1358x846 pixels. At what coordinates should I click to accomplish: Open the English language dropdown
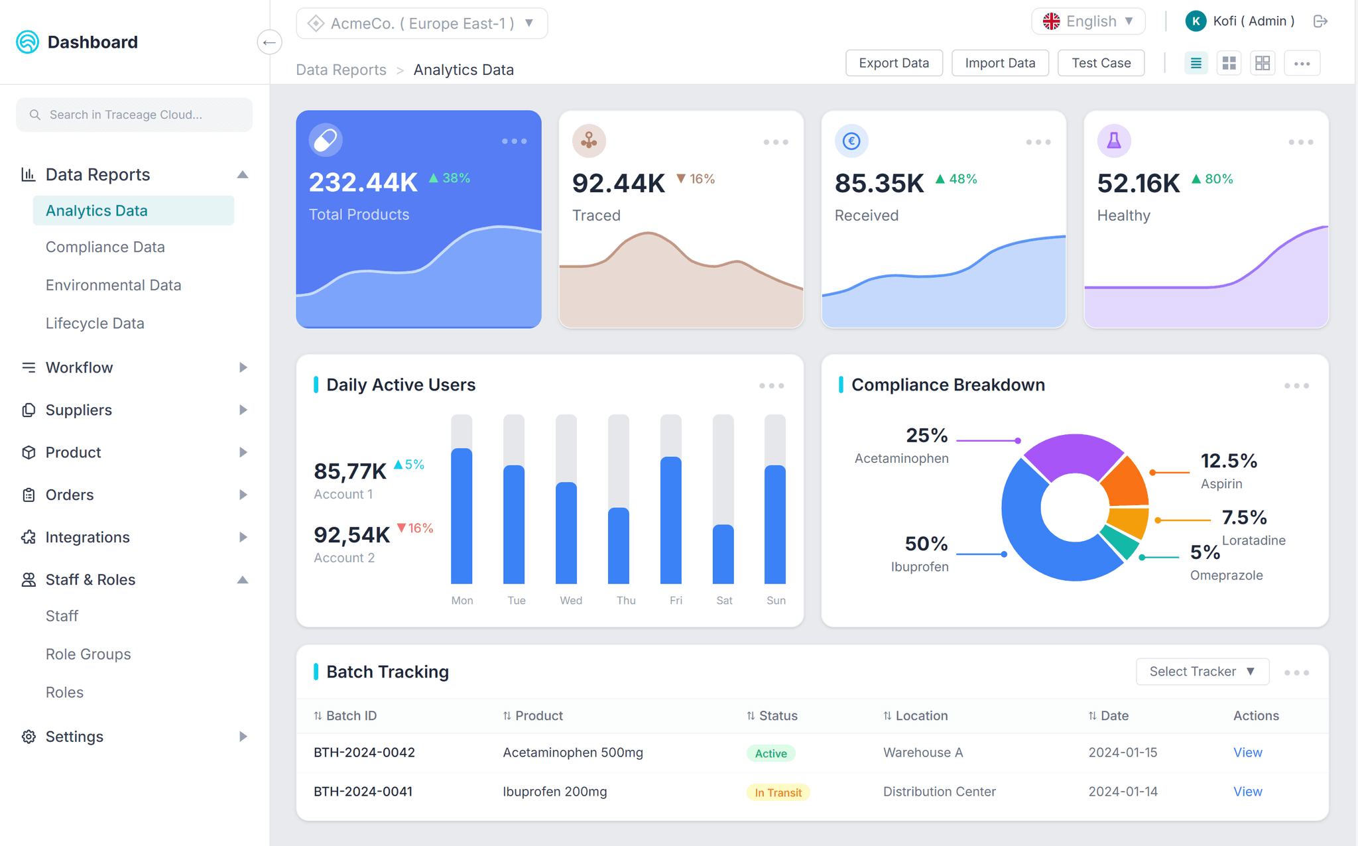point(1088,21)
